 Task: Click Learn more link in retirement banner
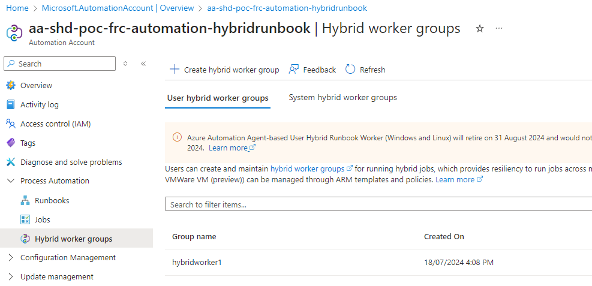(x=232, y=148)
